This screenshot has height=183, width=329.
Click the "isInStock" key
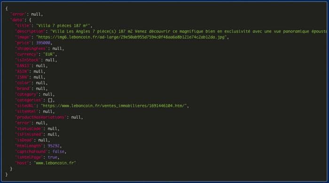coord(27,60)
